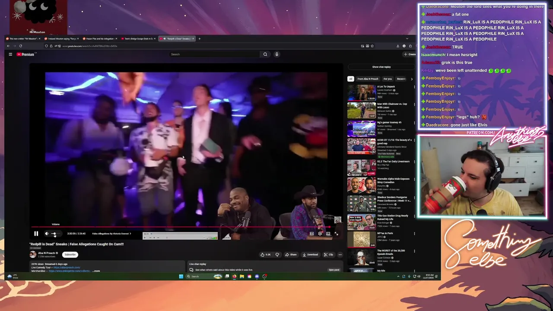
Task: Open more options for 'Man With Chainsaw'
Action: [x=414, y=105]
